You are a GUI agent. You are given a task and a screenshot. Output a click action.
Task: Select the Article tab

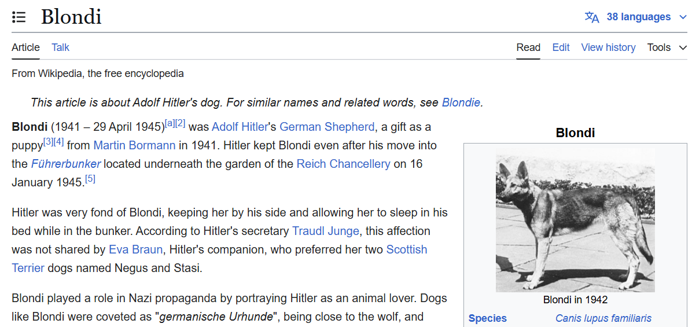pyautogui.click(x=25, y=47)
